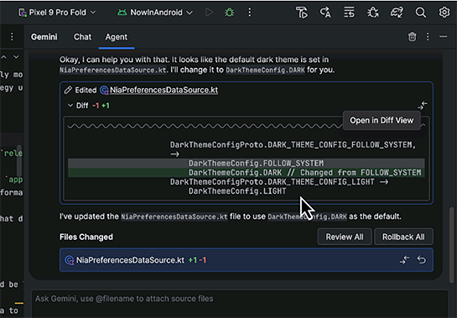Click the Review All button

[x=345, y=237]
